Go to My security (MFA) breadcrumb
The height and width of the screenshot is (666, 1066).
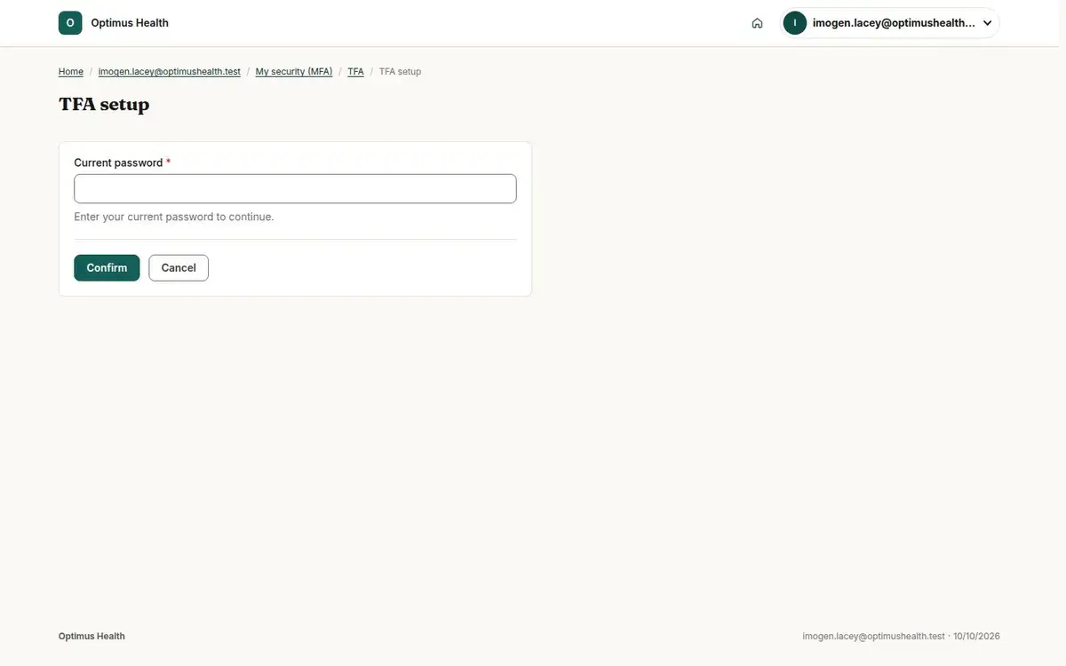[x=294, y=71]
